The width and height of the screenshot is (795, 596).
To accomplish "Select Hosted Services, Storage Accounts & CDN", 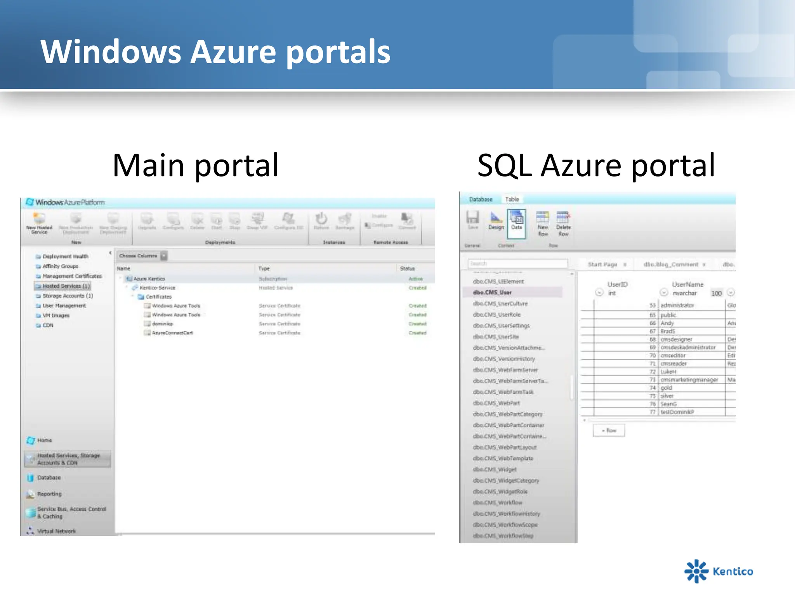I will click(68, 459).
